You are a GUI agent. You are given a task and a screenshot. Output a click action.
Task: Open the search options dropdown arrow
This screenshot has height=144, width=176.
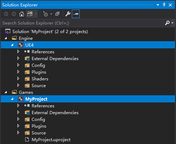(x=172, y=23)
